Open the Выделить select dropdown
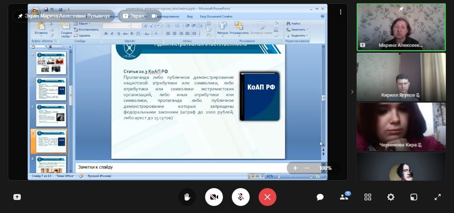 click(x=296, y=35)
